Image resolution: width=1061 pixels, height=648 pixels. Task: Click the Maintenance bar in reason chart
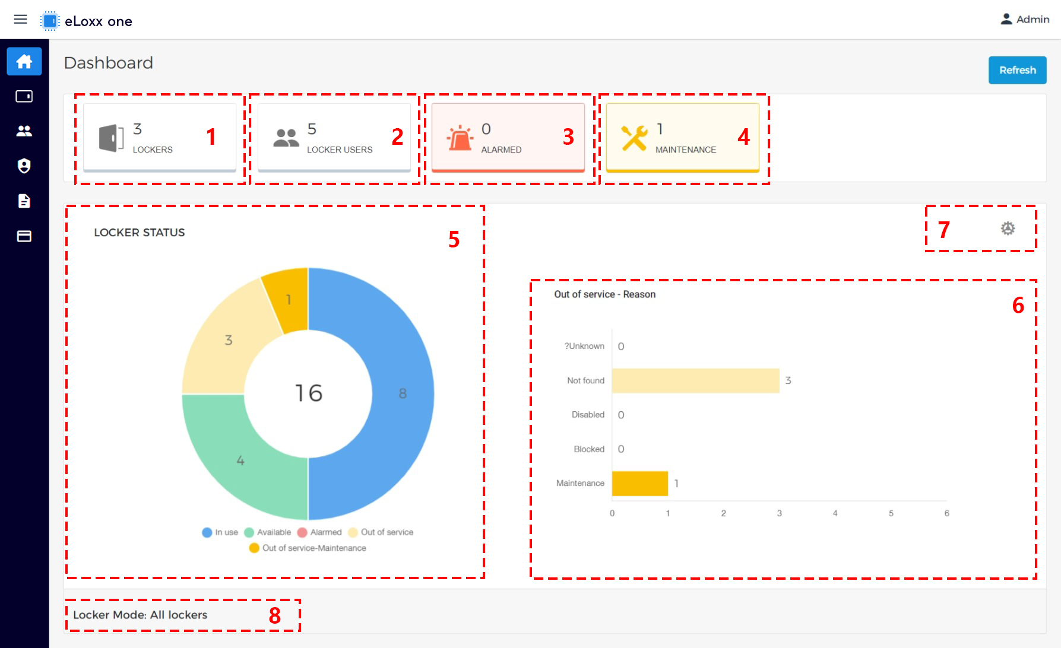(x=640, y=484)
